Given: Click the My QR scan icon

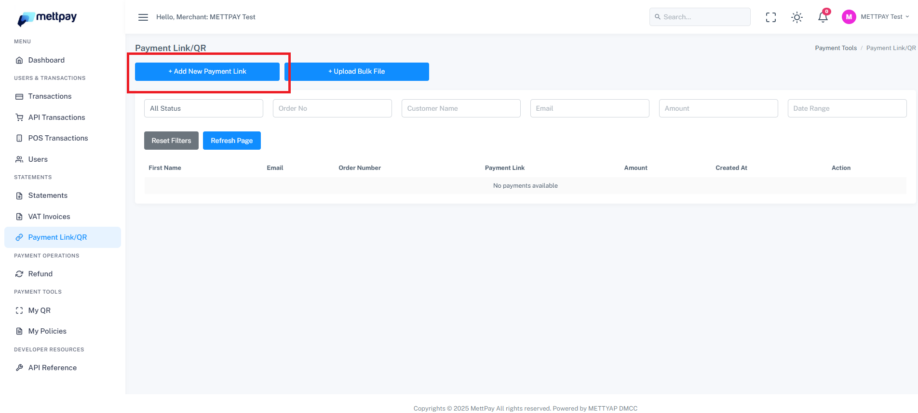Looking at the screenshot, I should [19, 310].
